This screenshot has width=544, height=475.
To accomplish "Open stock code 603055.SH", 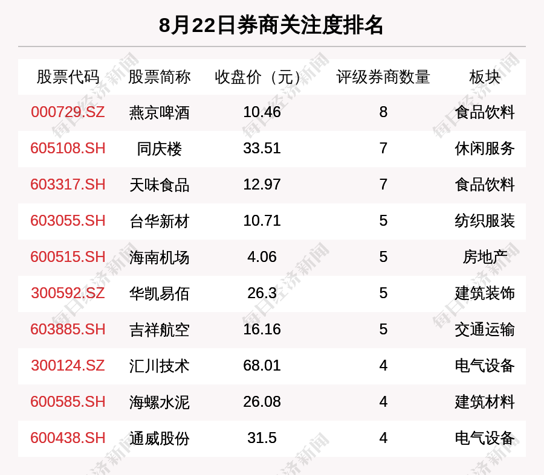I will point(68,221).
